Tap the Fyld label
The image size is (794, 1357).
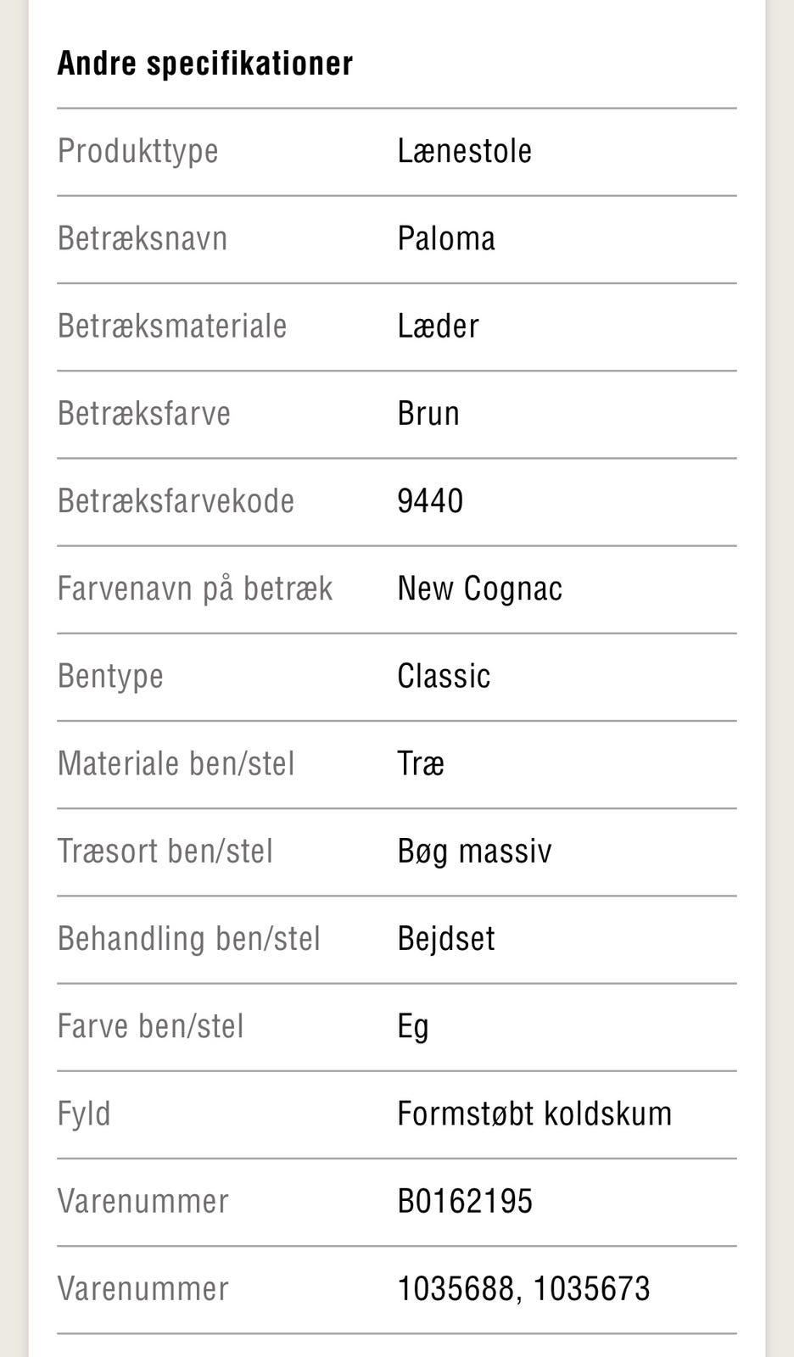click(84, 1114)
